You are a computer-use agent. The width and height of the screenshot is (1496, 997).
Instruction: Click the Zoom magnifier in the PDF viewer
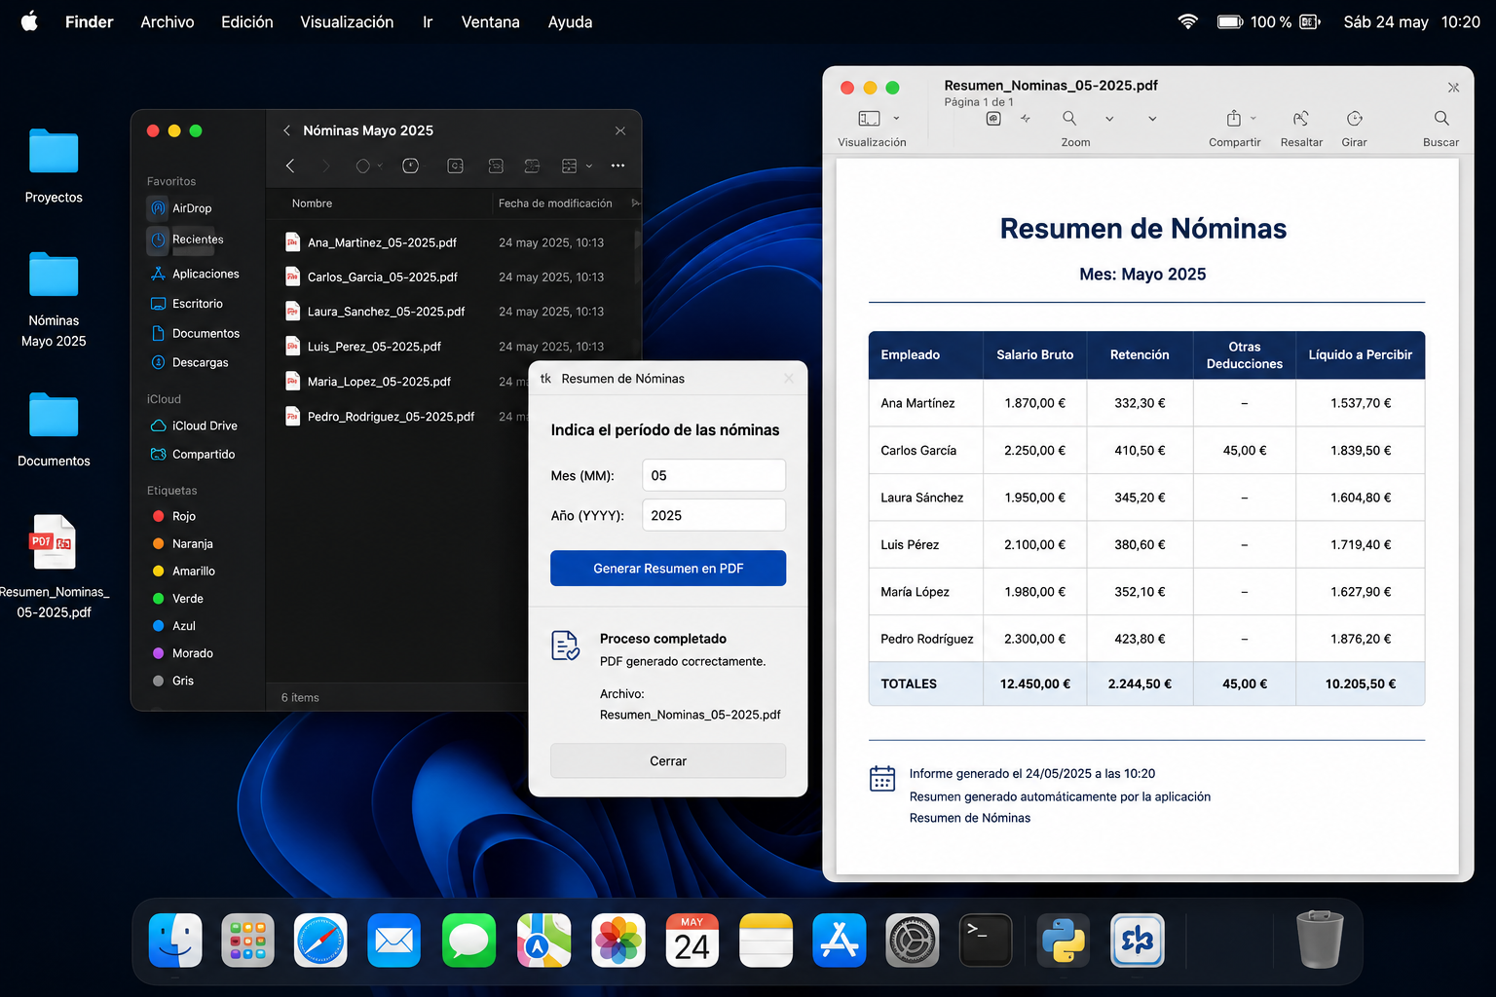coord(1069,118)
